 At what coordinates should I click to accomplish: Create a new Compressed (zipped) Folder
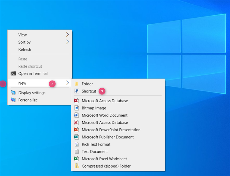pos(106,166)
